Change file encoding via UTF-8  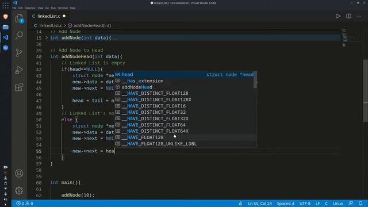(305, 204)
